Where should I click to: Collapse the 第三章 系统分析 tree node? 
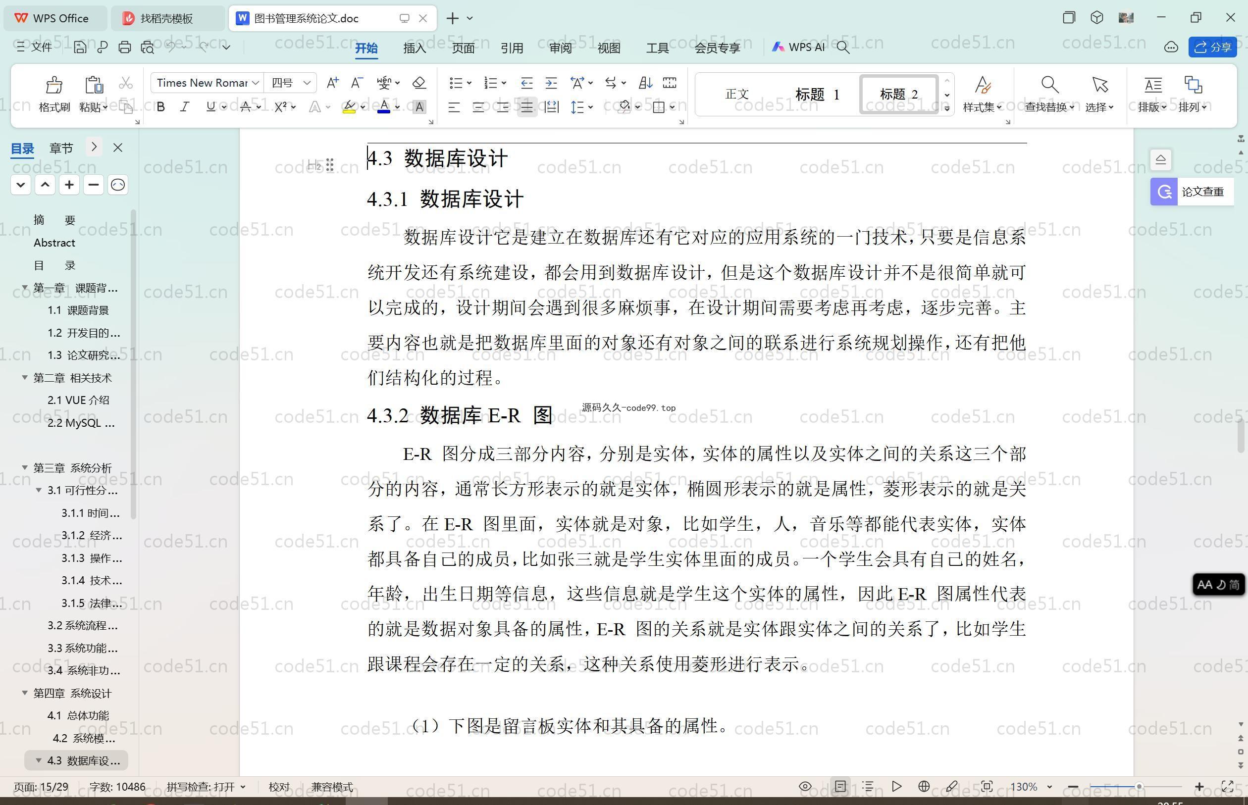coord(25,467)
